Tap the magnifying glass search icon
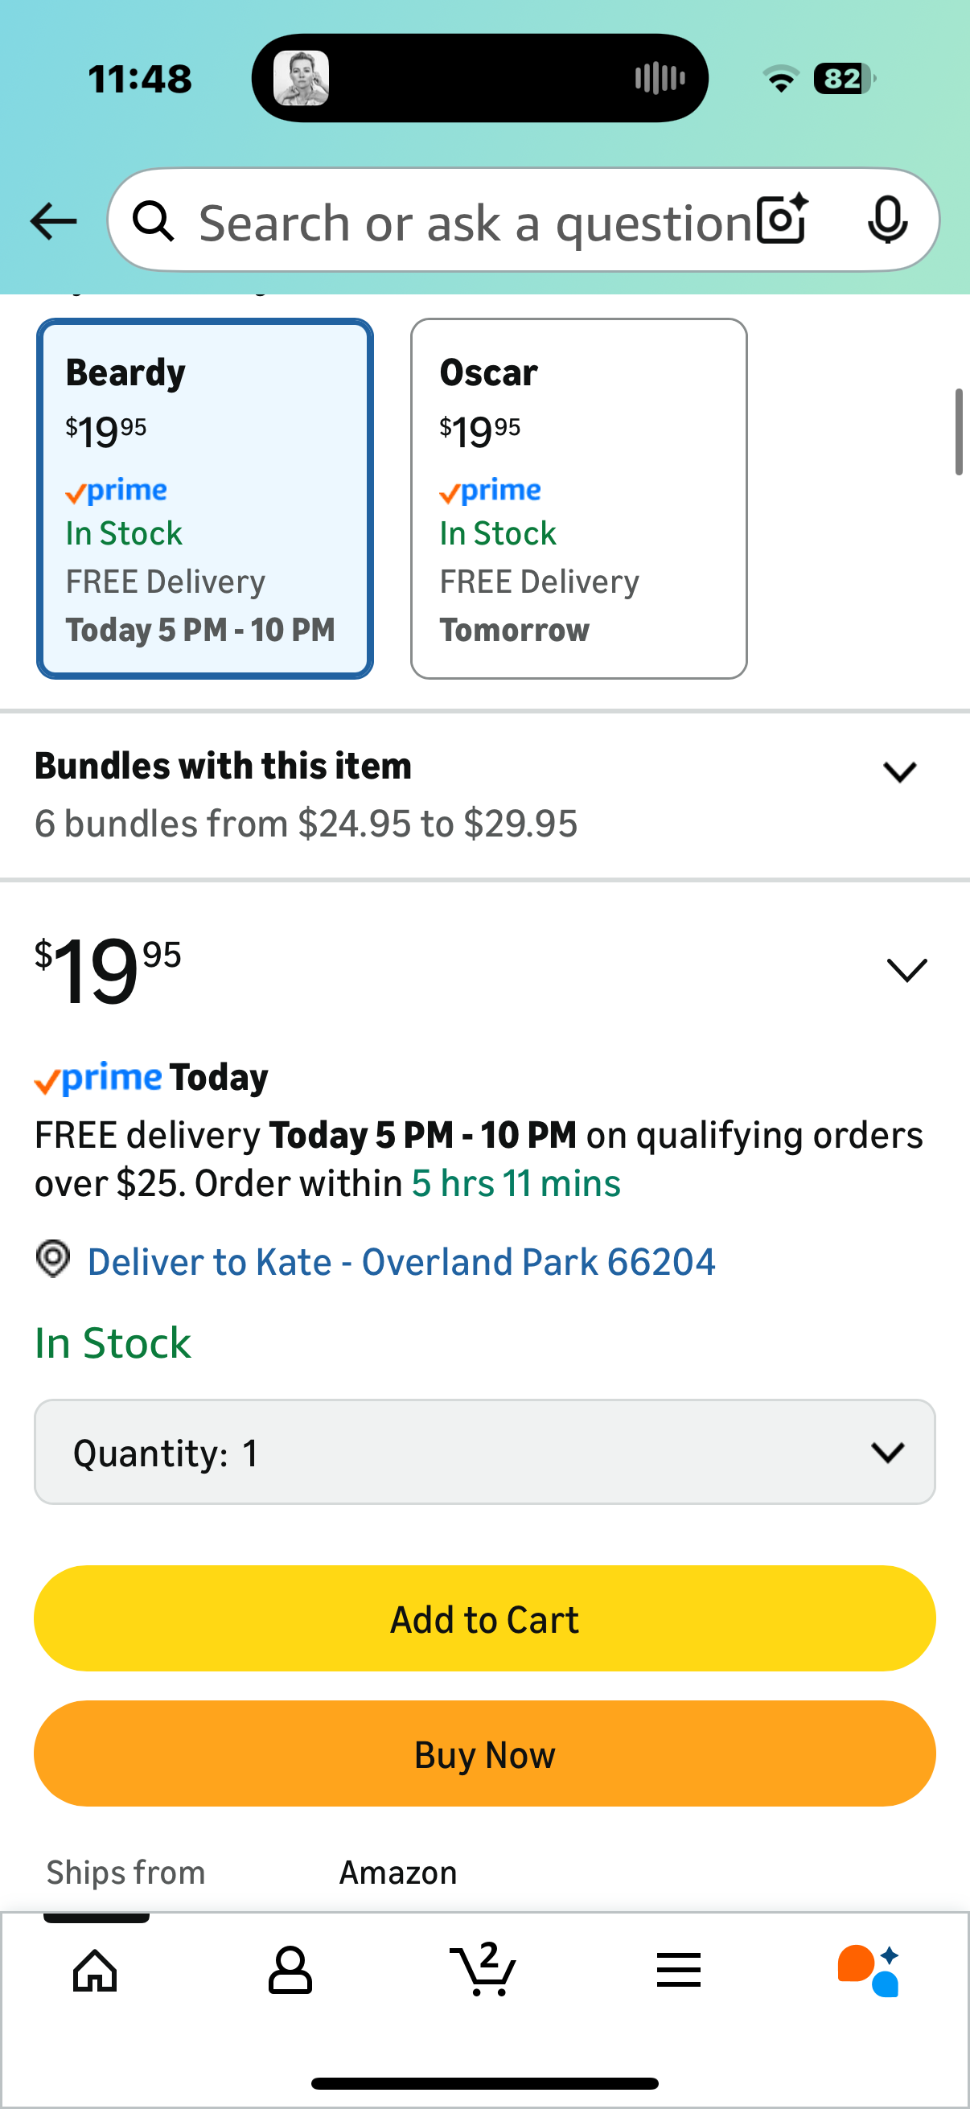This screenshot has height=2109, width=970. (154, 221)
